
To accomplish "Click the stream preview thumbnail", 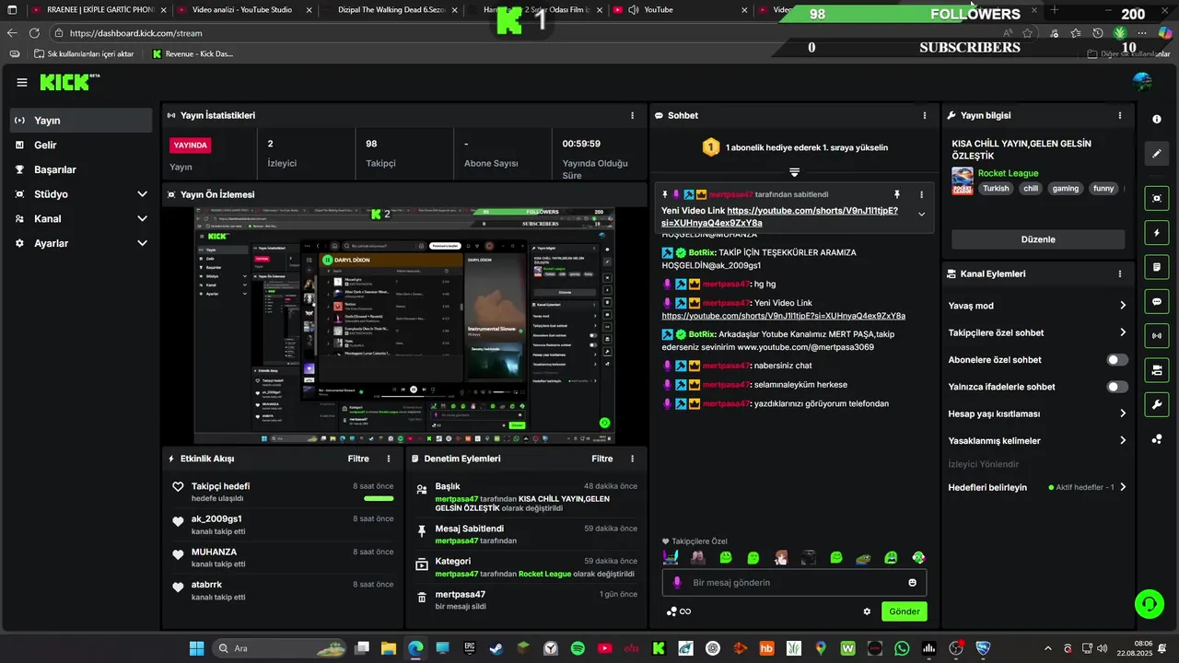I will [404, 325].
